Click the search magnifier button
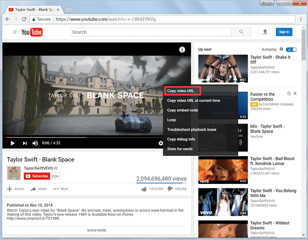Viewport: 308px width, 240px height. 241,32
